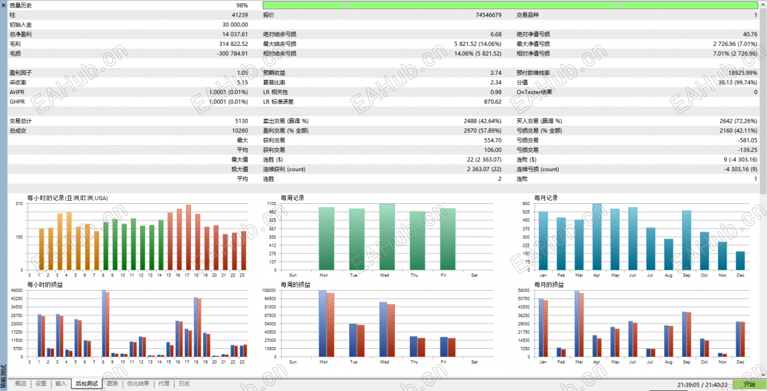
Task: Click the 交易品种 label
Action: (528, 15)
